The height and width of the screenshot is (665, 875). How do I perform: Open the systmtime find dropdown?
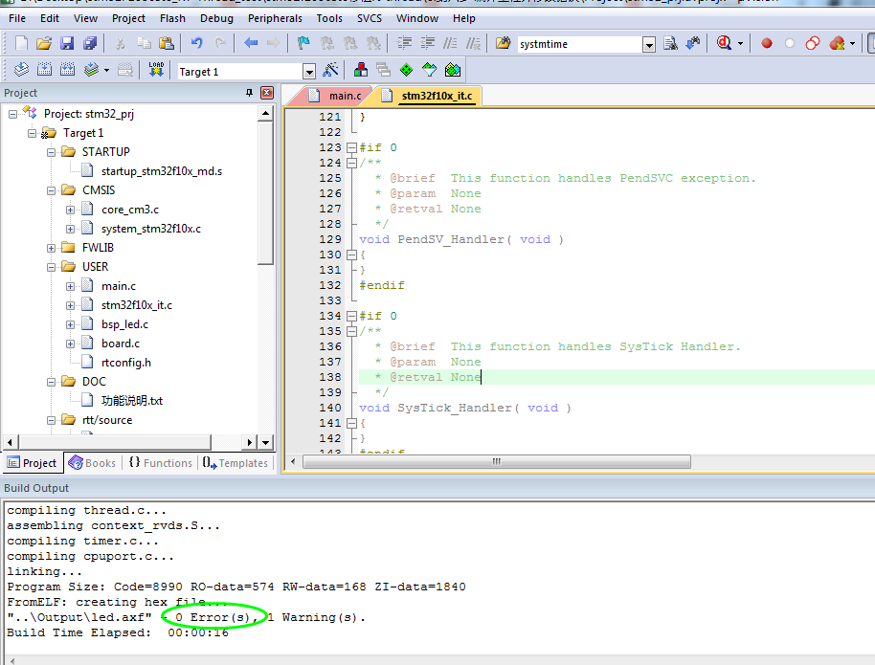pos(648,44)
